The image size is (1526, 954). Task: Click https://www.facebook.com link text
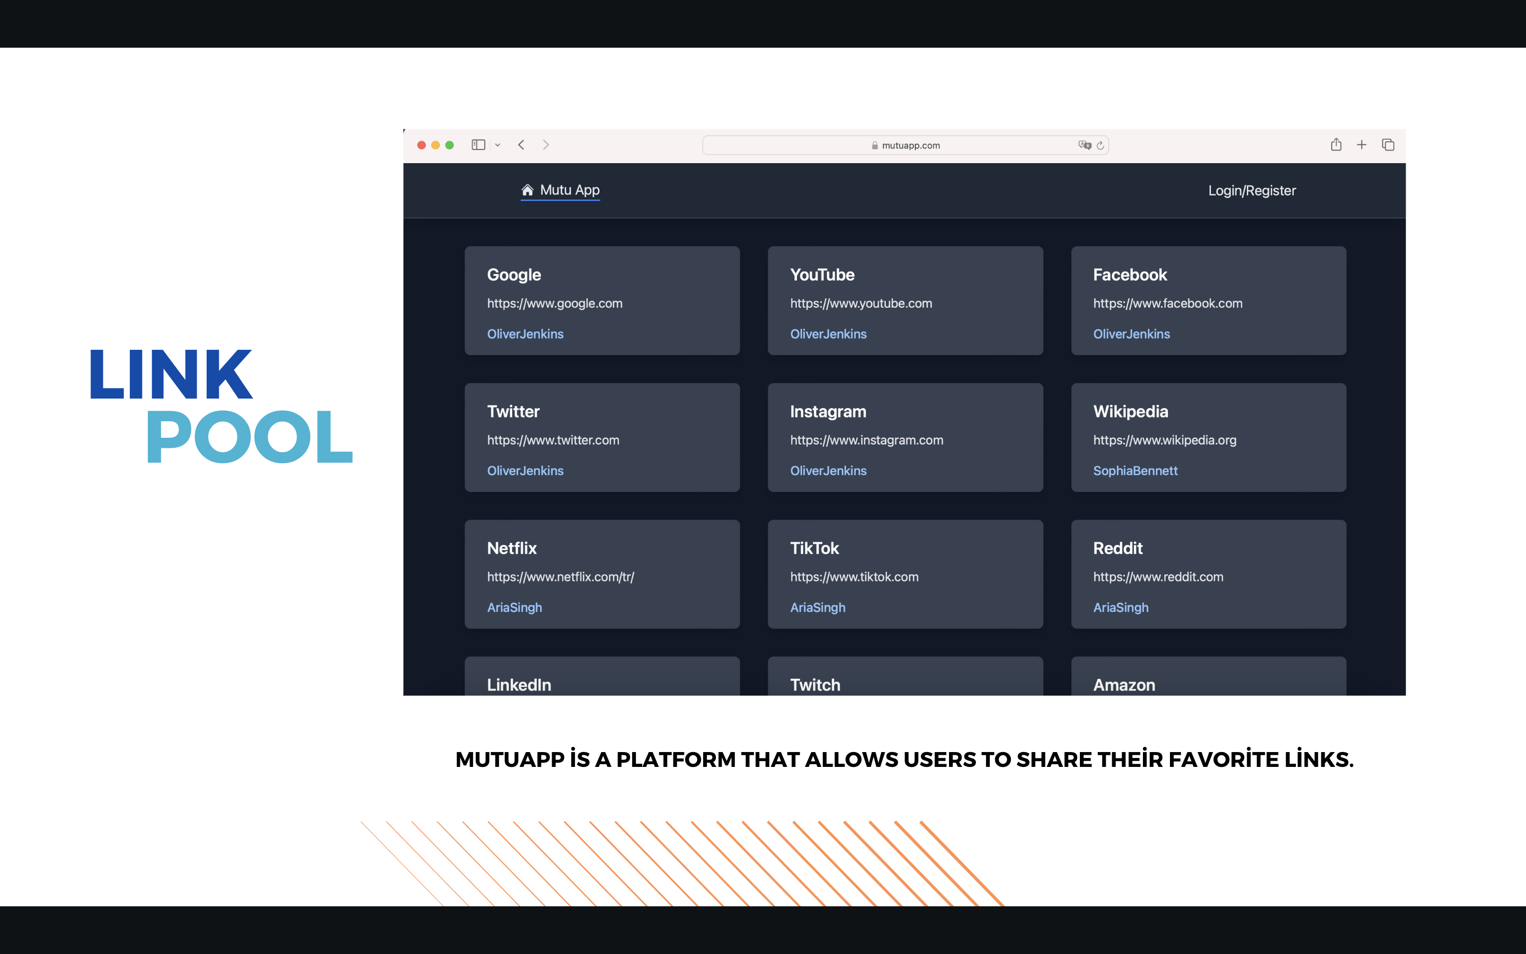(1168, 304)
